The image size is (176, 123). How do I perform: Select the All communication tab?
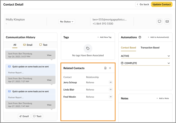(x=15, y=45)
